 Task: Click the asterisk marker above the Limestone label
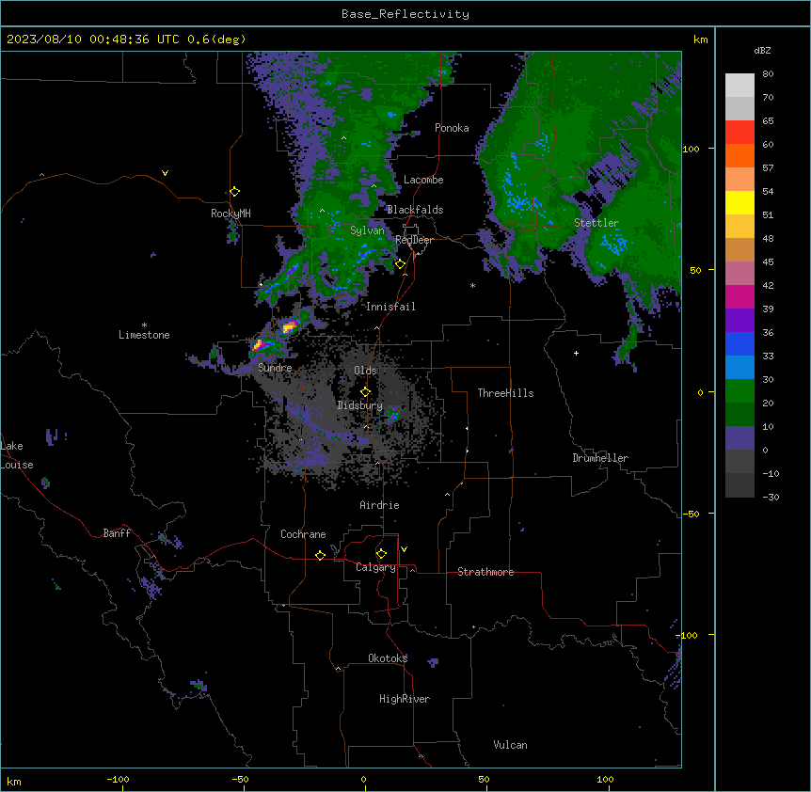coord(144,325)
